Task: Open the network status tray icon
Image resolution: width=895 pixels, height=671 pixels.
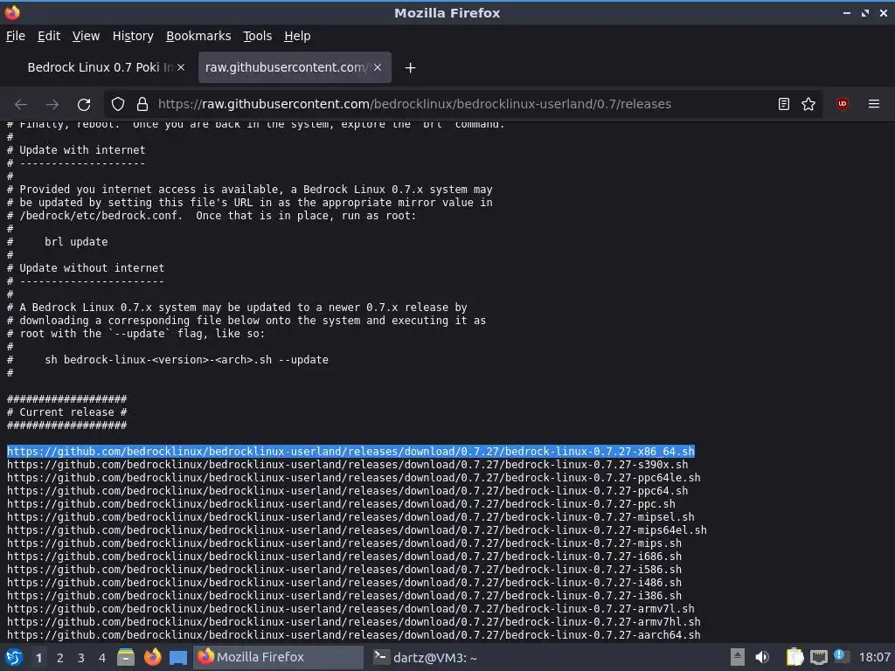Action: pos(818,657)
